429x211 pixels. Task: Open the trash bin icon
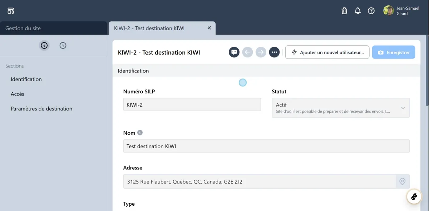point(344,11)
